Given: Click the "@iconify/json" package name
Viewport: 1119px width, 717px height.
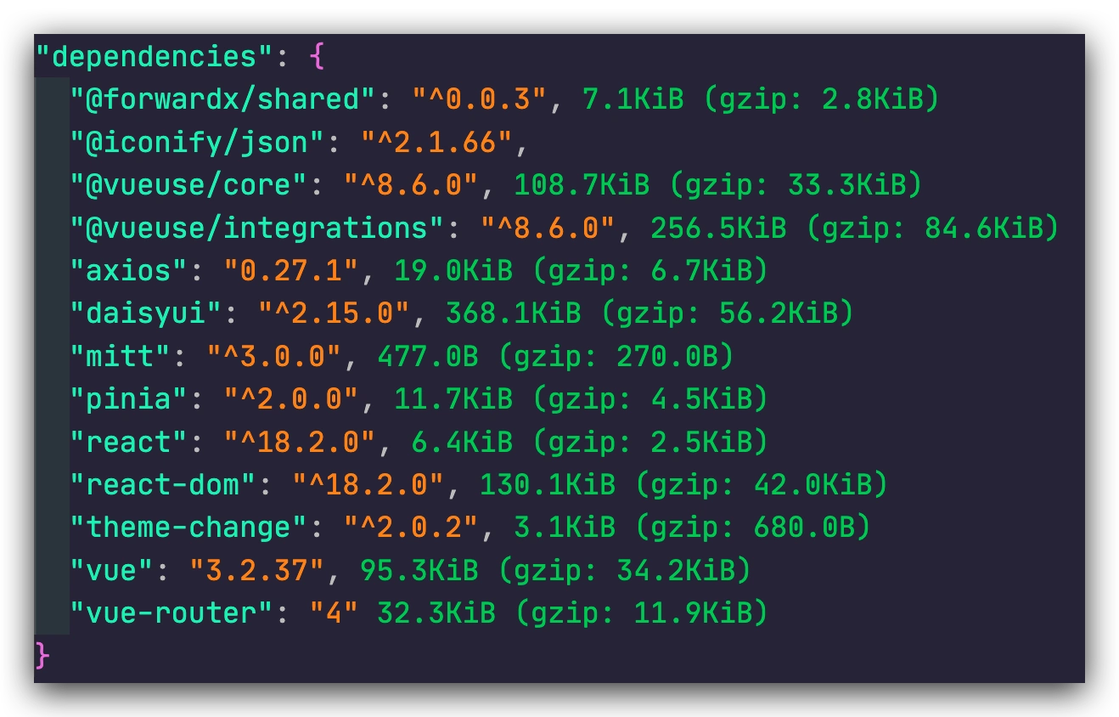Looking at the screenshot, I should click(x=197, y=143).
